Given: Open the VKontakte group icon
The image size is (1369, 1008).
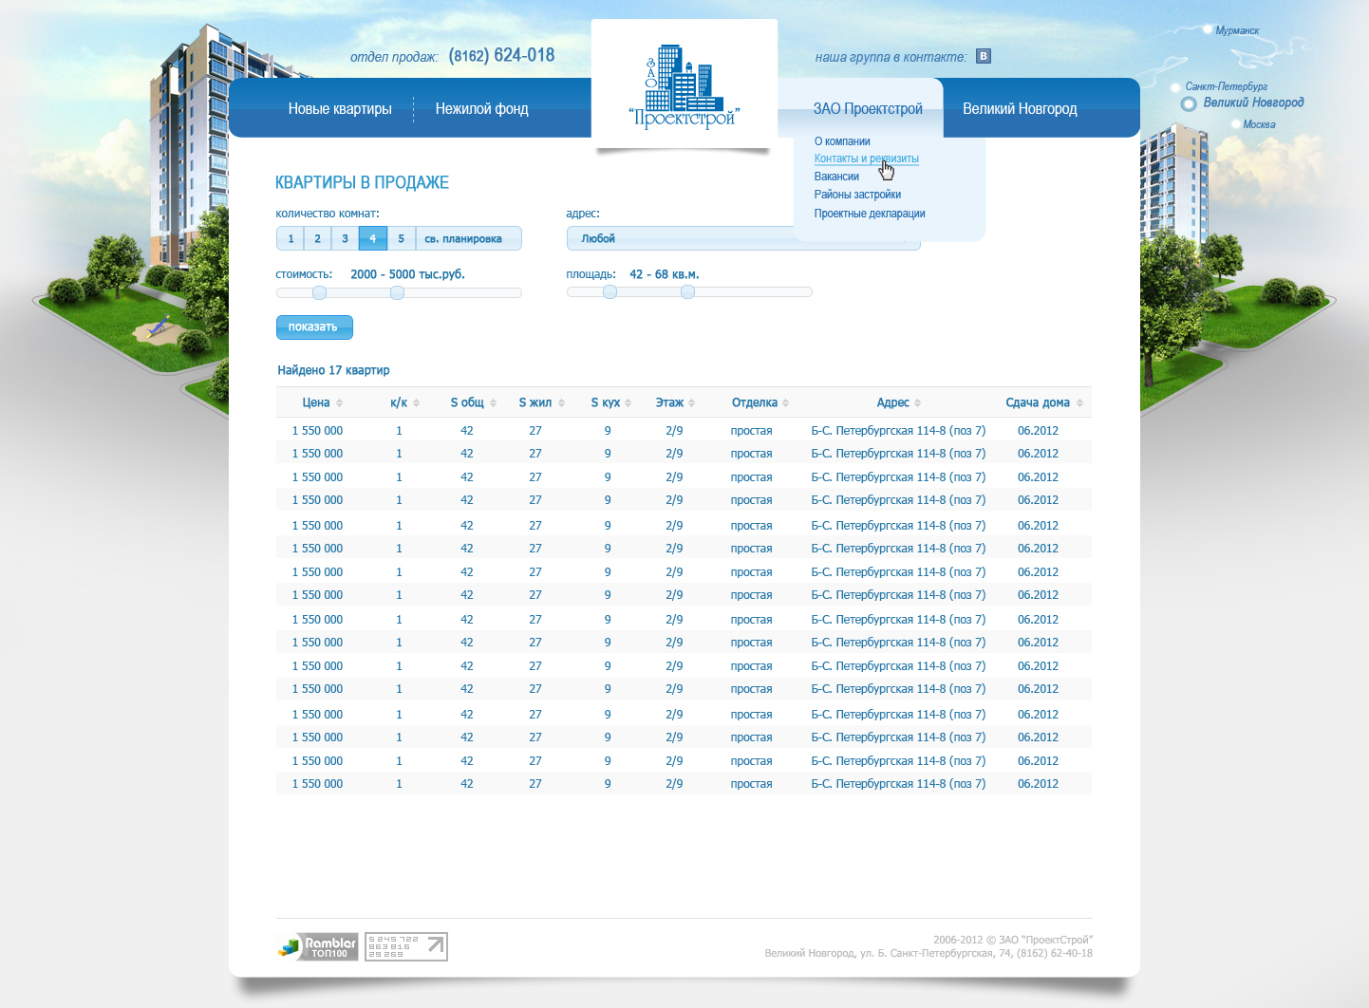Looking at the screenshot, I should point(984,56).
